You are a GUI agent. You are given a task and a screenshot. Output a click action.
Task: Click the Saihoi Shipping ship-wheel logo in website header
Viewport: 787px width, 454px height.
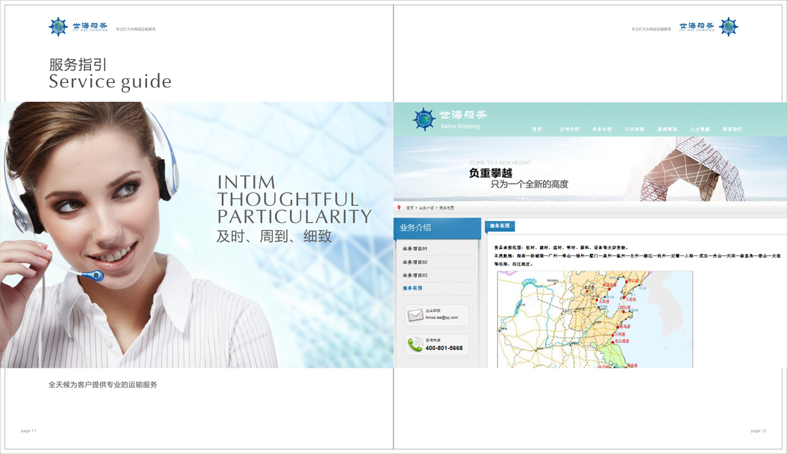[x=424, y=120]
